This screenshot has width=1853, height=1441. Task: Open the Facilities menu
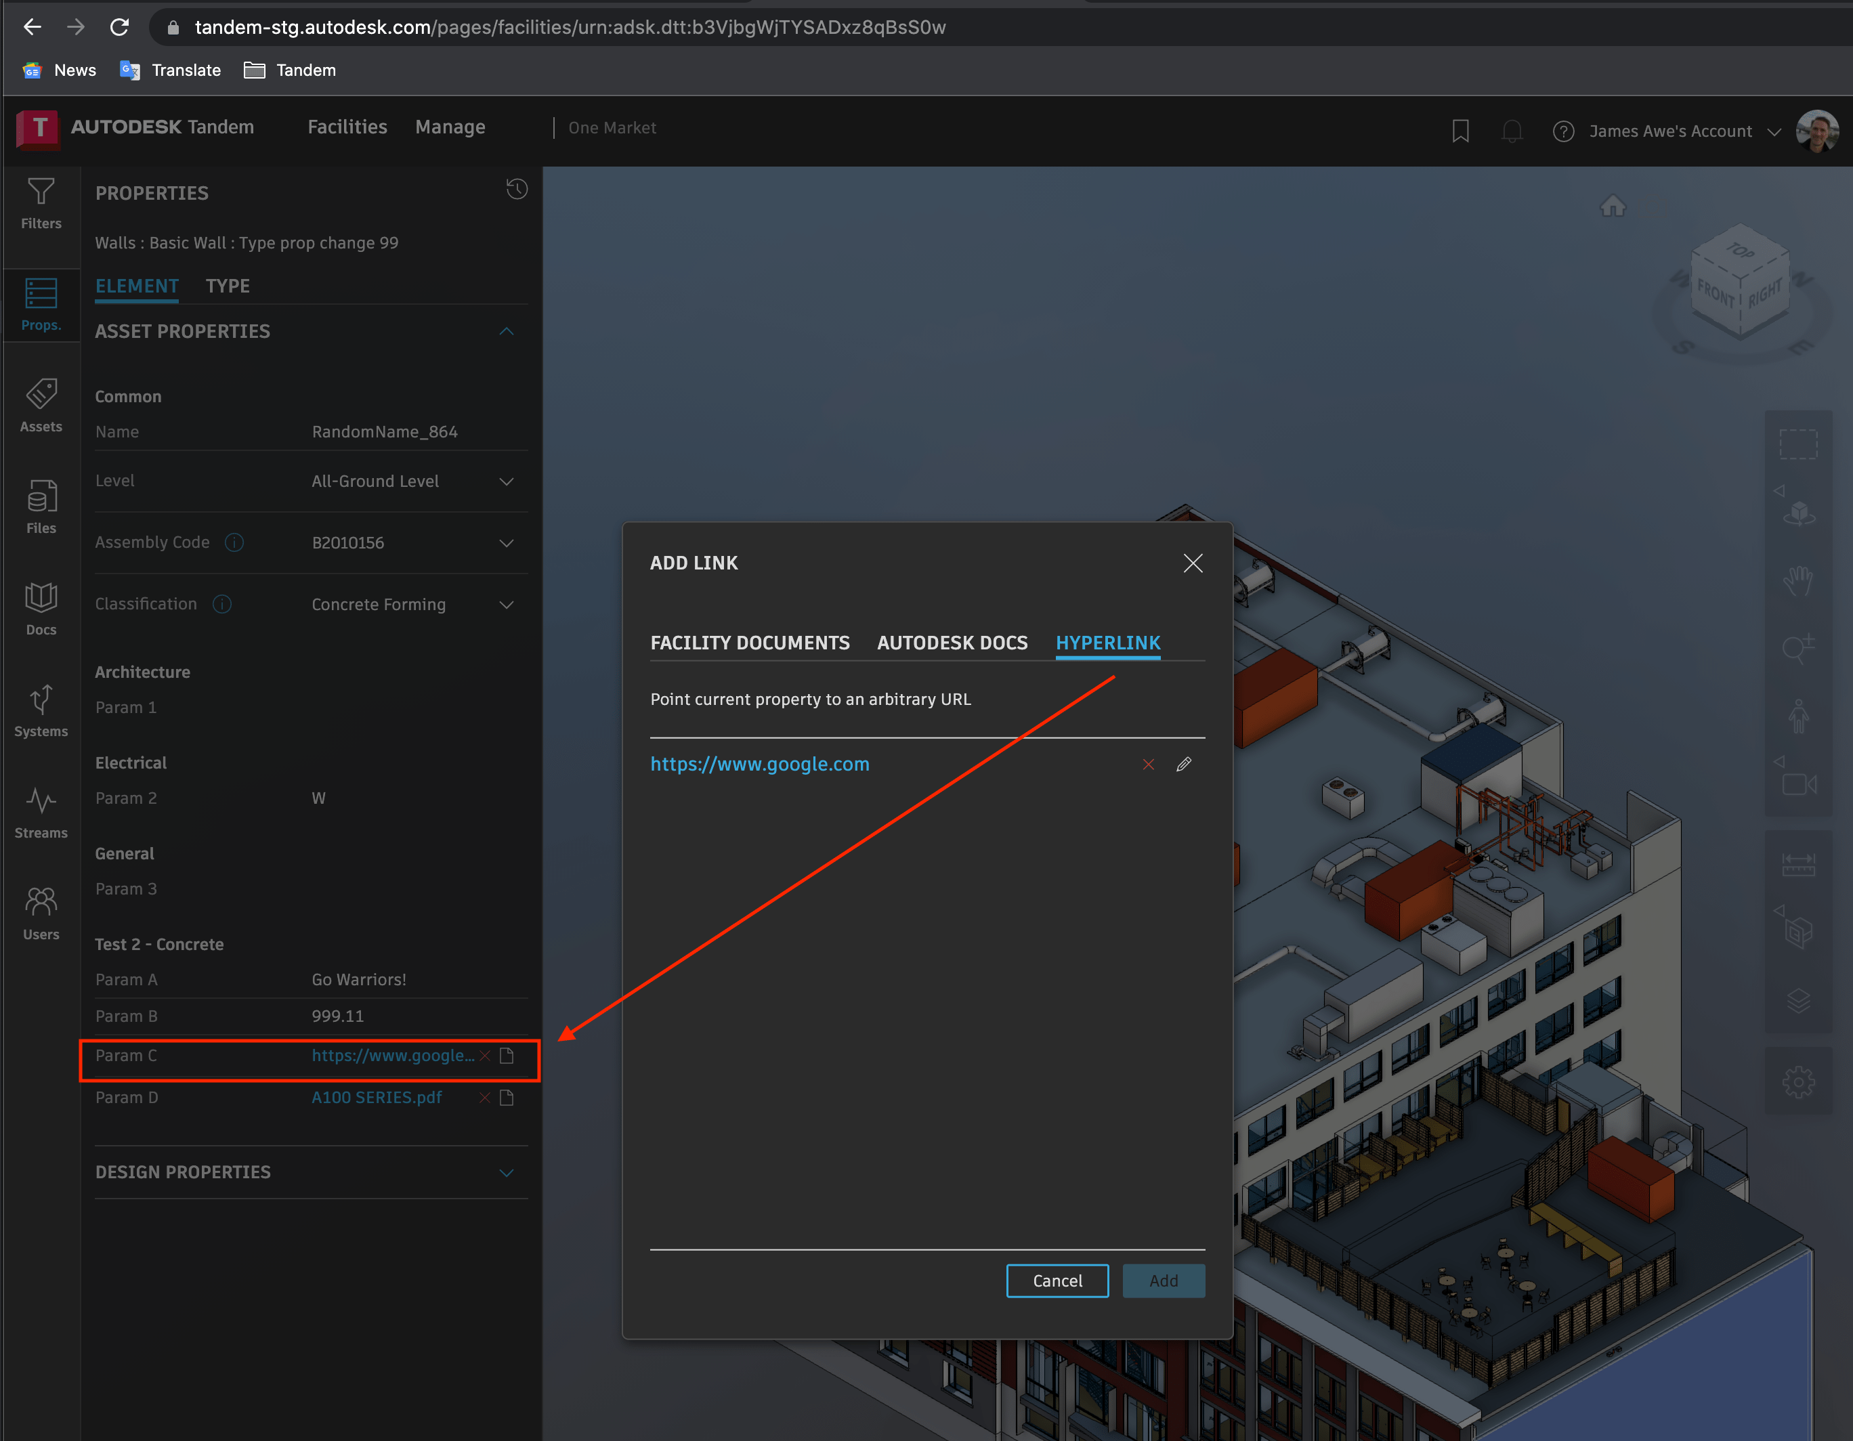(x=347, y=127)
